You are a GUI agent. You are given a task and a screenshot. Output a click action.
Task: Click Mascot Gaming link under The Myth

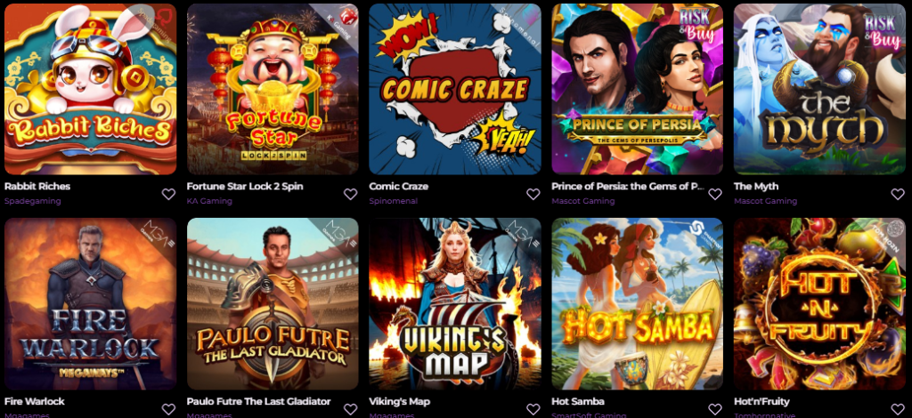point(765,201)
